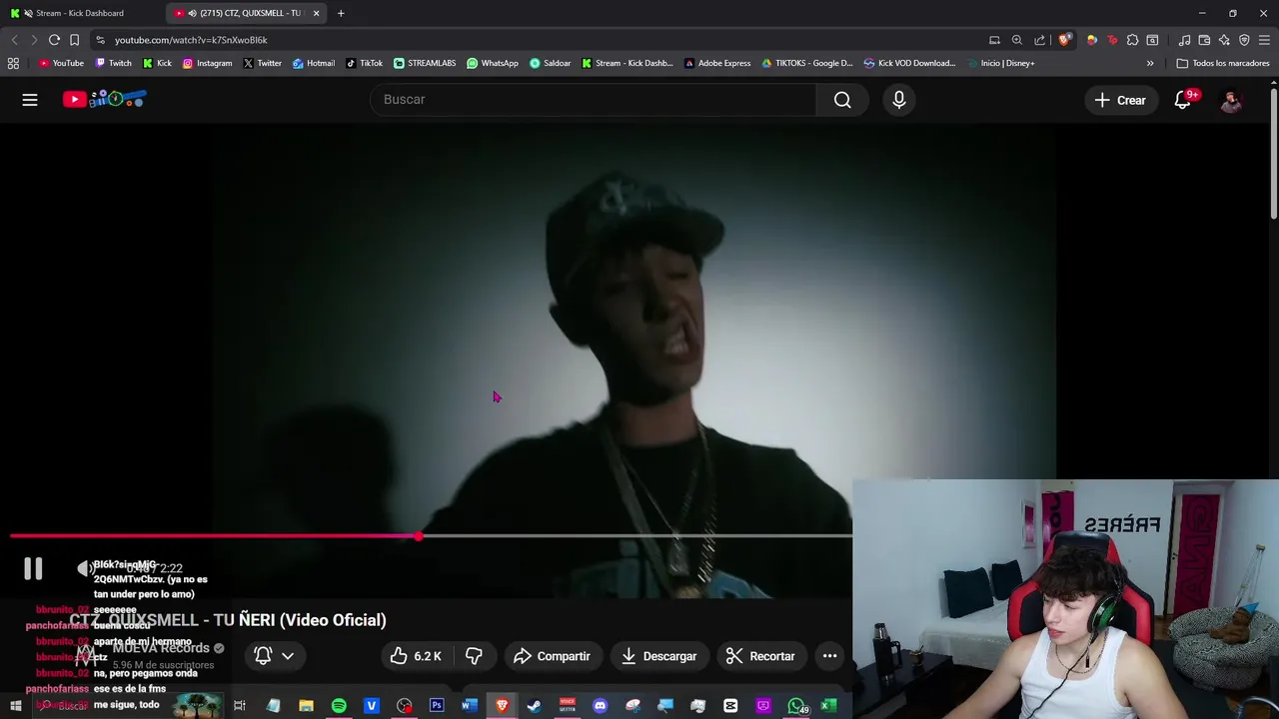Toggle the channel notification bell
1279x719 pixels.
[x=263, y=656]
